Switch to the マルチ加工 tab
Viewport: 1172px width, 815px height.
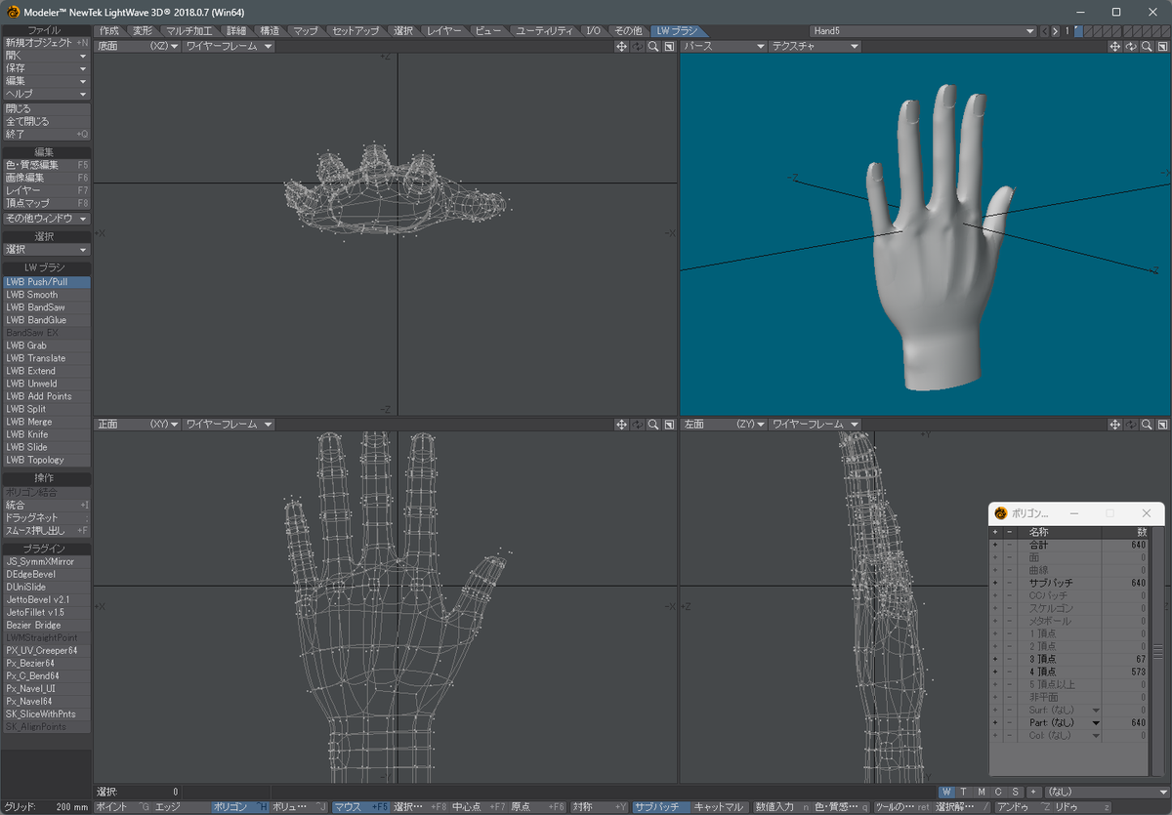coord(189,31)
